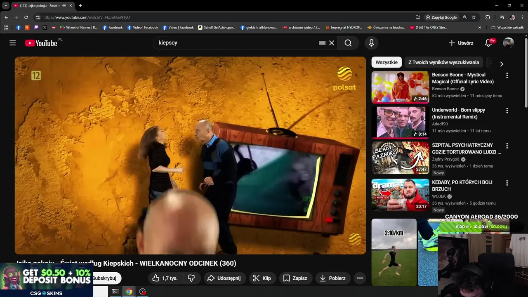Open Ćwiczenia na biodra bookmark
This screenshot has width=528, height=297.
click(386, 28)
